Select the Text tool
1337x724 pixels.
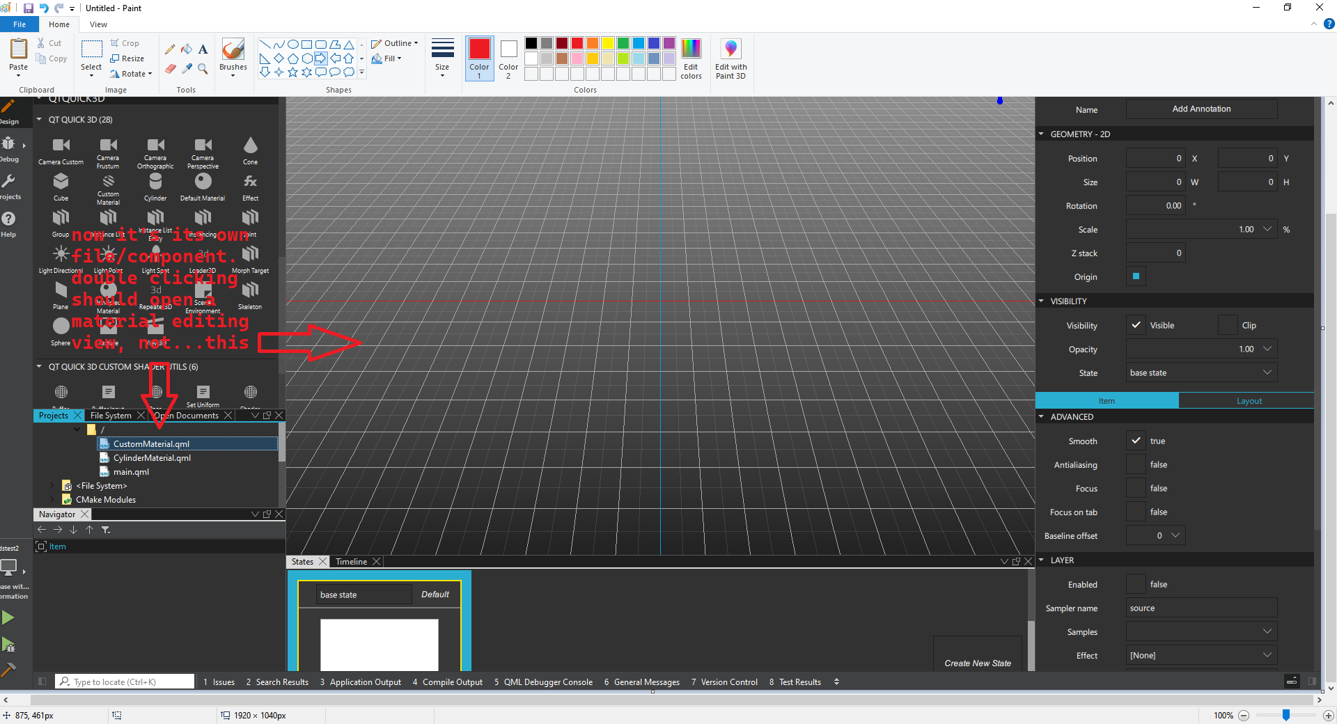coord(203,49)
